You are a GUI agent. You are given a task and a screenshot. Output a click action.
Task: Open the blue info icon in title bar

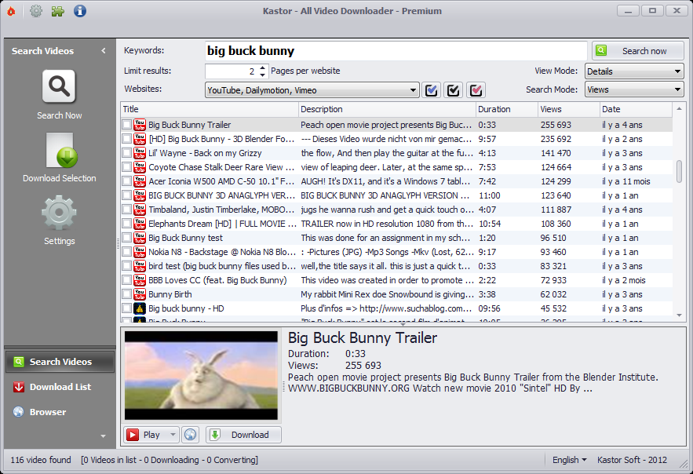(x=79, y=11)
